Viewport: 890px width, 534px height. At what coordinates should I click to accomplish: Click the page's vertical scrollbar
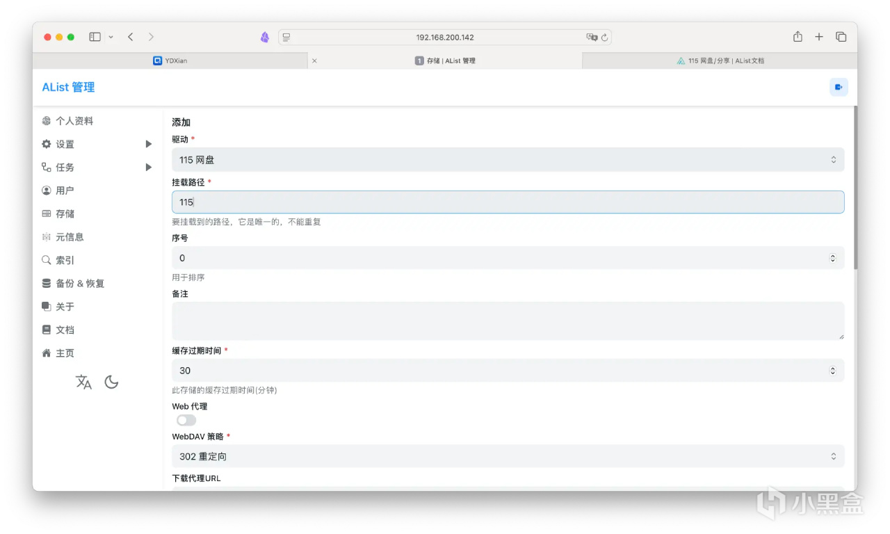855,188
